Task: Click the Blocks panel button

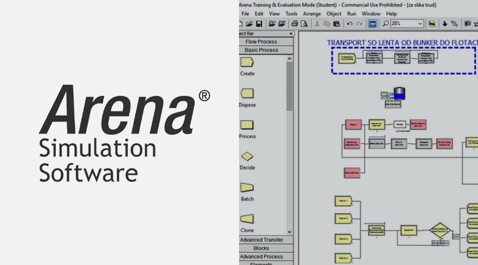Action: tap(261, 249)
